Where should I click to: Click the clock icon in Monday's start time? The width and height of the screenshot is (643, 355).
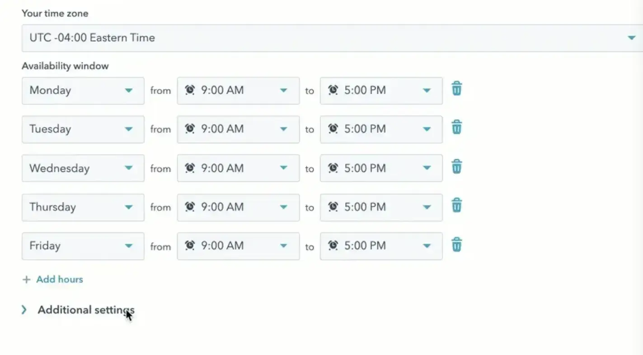tap(190, 90)
